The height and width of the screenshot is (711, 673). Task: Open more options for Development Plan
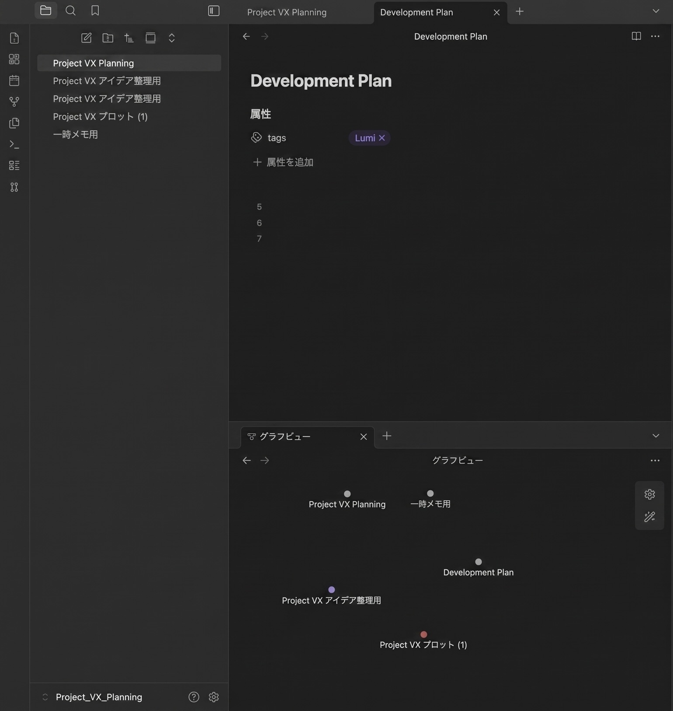[x=655, y=36]
